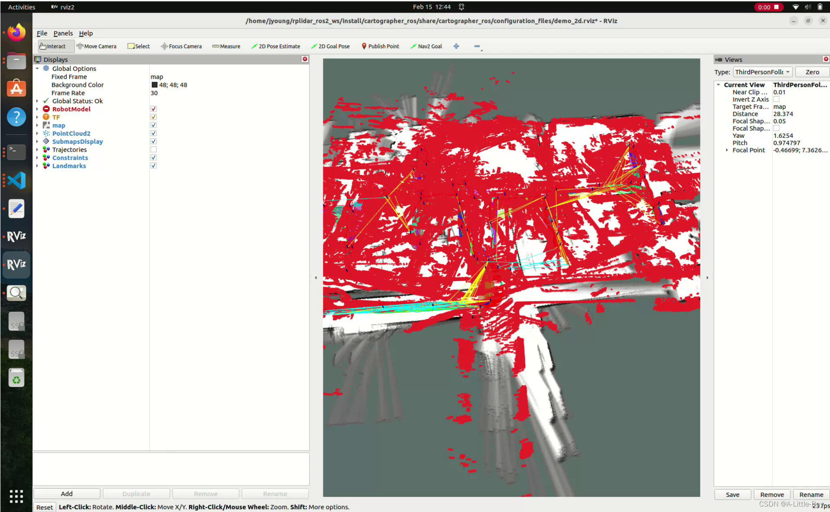Select the Nav2 Goal tool
The height and width of the screenshot is (512, 830).
click(x=426, y=46)
